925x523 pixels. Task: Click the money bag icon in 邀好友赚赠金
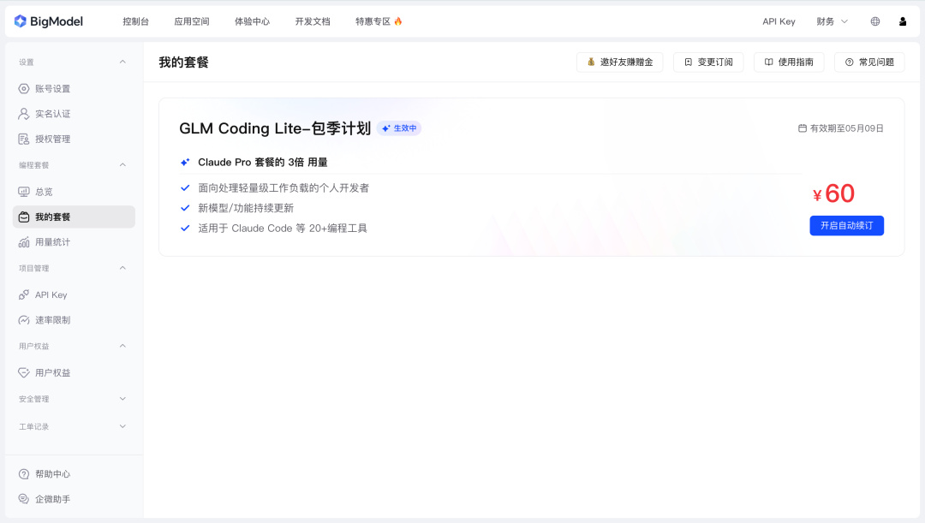[590, 62]
